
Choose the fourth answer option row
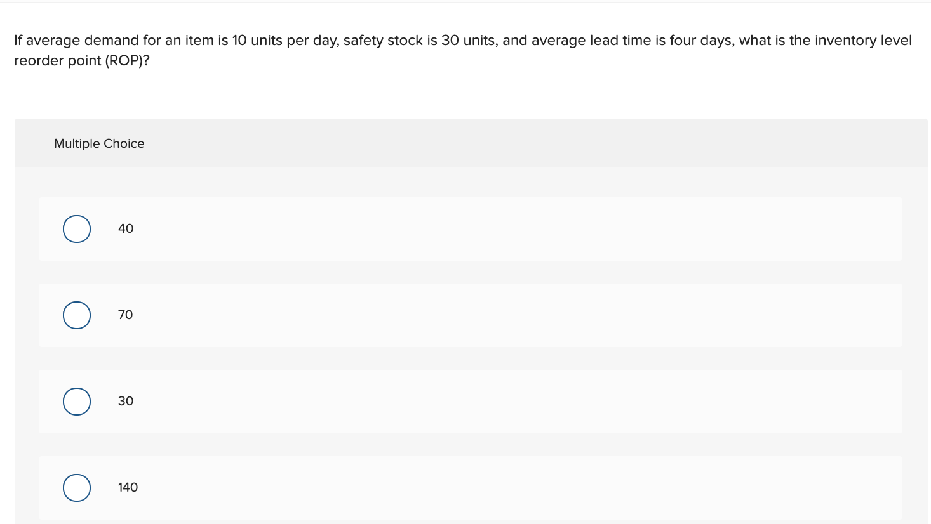coord(445,487)
